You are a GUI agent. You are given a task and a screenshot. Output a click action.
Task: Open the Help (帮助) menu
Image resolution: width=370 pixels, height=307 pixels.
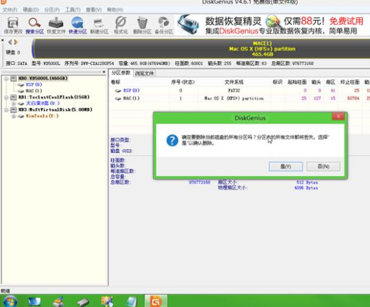[115, 10]
